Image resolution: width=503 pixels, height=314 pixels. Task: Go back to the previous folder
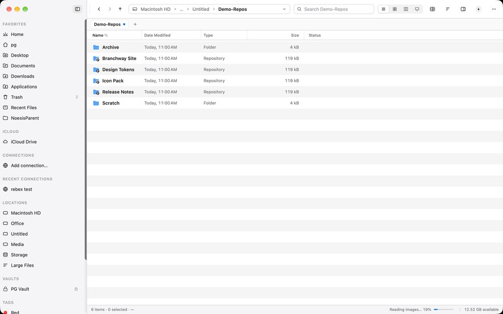[x=99, y=9]
